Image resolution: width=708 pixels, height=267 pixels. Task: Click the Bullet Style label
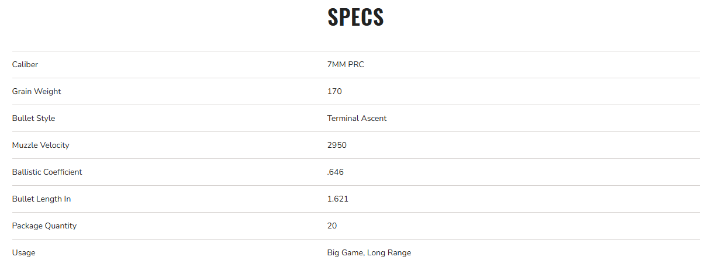tap(33, 118)
